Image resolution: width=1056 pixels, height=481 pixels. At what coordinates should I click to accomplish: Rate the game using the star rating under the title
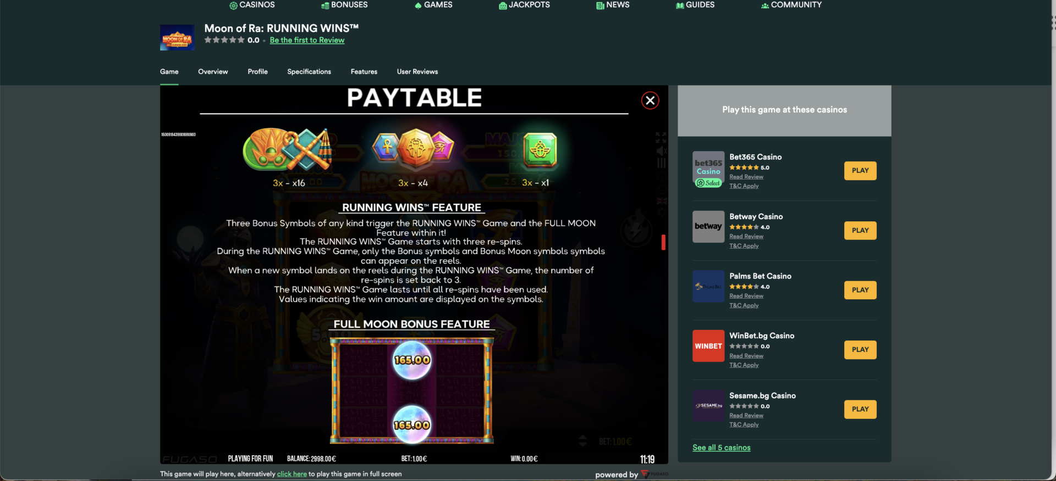(224, 40)
